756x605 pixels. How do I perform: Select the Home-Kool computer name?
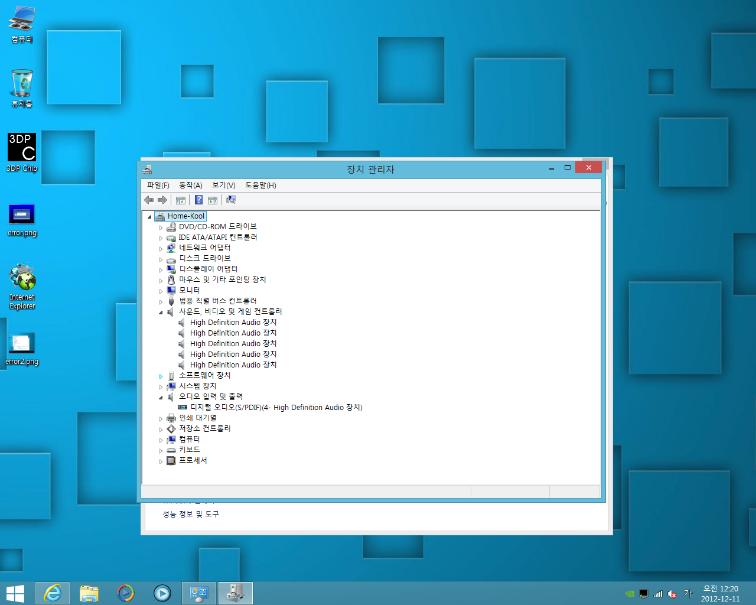186,216
